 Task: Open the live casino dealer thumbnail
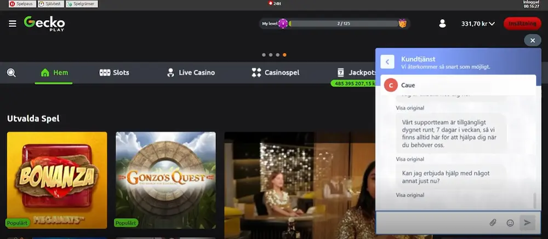[x=300, y=185]
